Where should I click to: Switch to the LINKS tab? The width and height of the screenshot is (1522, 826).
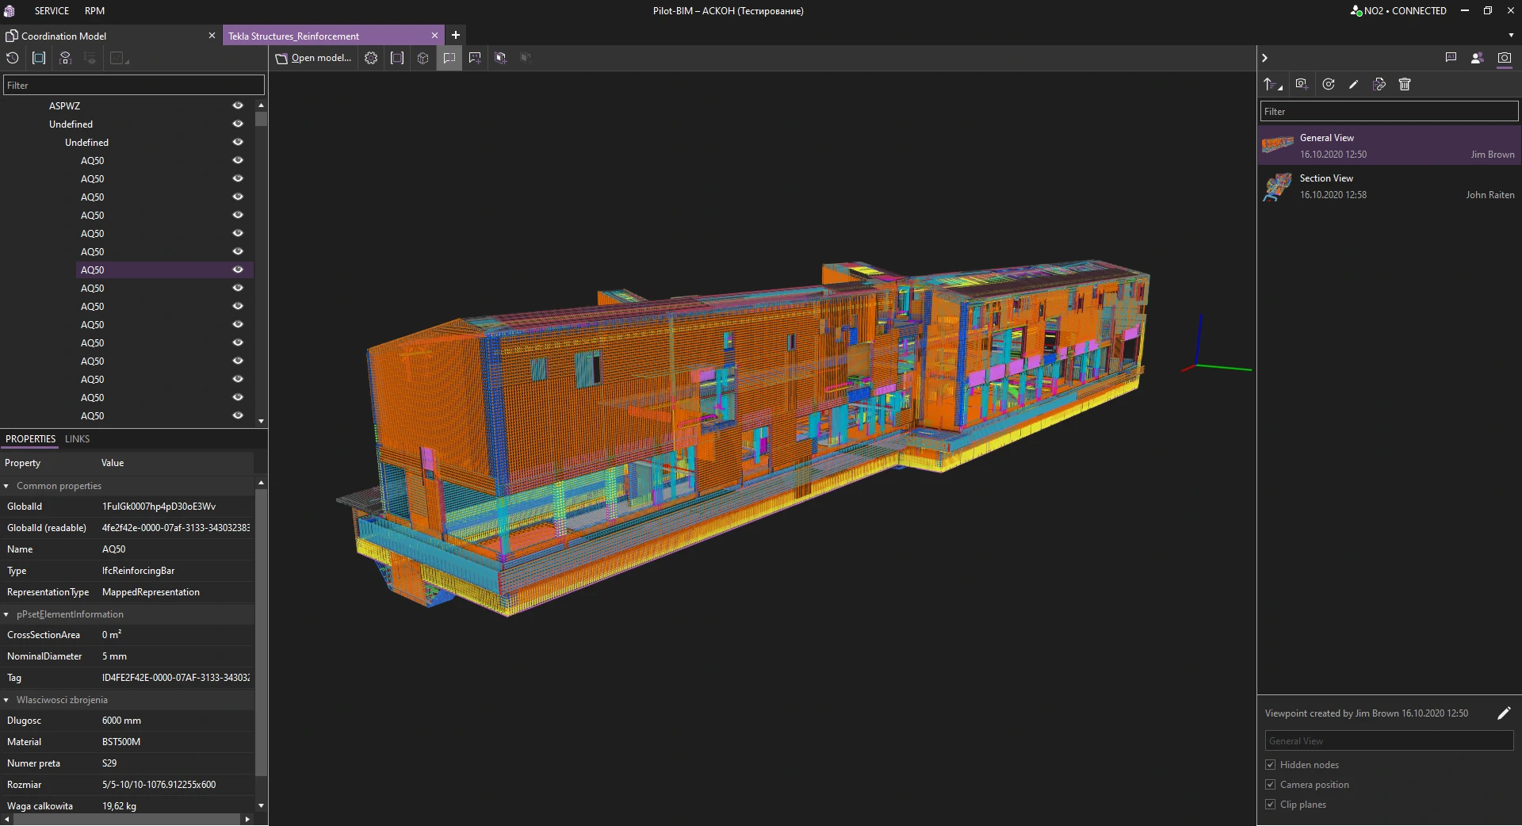[x=77, y=439]
